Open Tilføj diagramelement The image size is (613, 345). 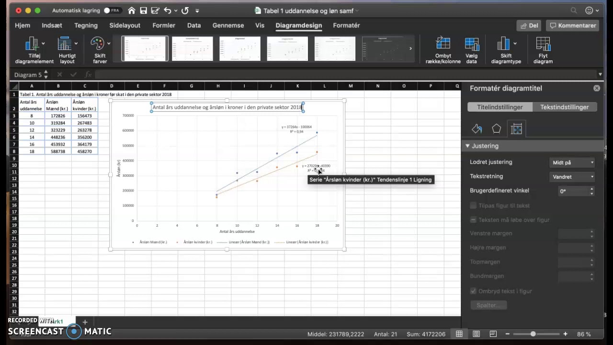(x=34, y=50)
